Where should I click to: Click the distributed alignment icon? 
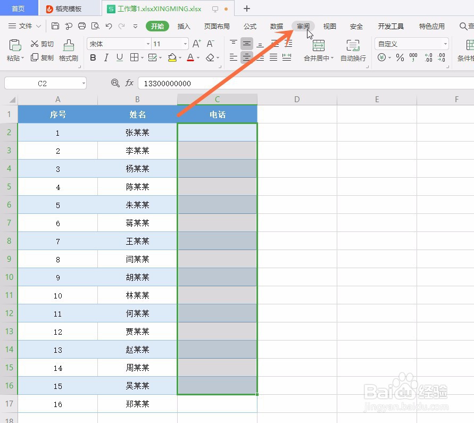pos(287,57)
